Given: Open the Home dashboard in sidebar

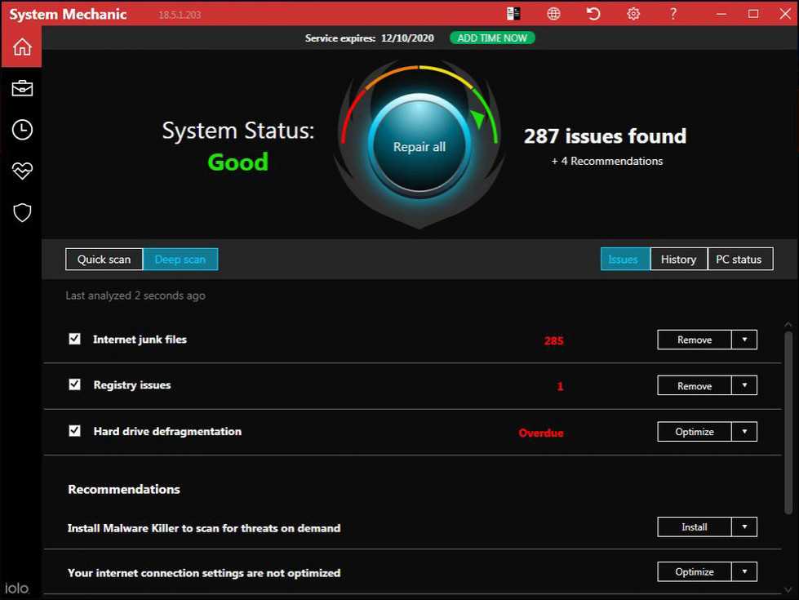Looking at the screenshot, I should [22, 47].
